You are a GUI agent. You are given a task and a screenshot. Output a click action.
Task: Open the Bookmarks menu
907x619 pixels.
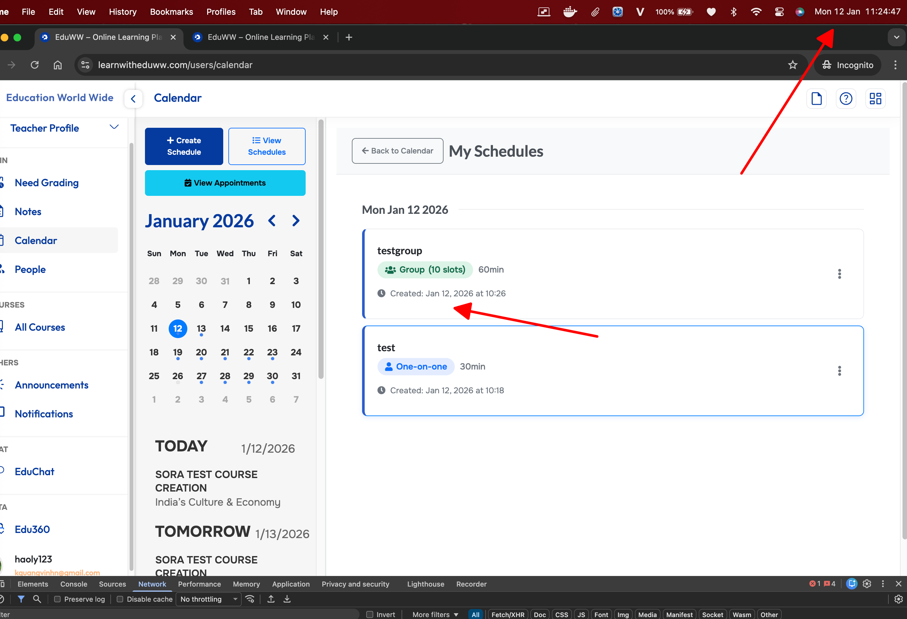click(171, 12)
